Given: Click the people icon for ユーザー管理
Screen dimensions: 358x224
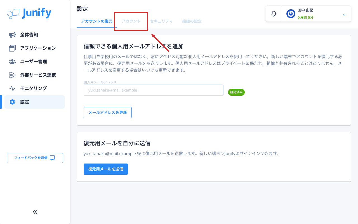Looking at the screenshot, I should [x=12, y=62].
